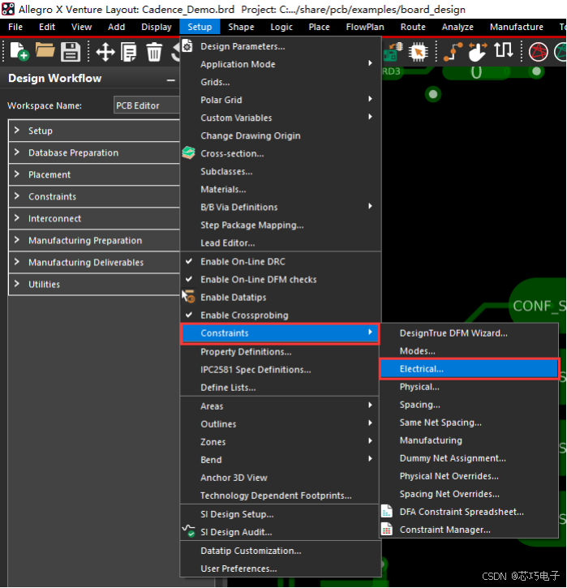Open the Workspace Name PCB Editor dropdown
The image size is (567, 588).
point(147,105)
